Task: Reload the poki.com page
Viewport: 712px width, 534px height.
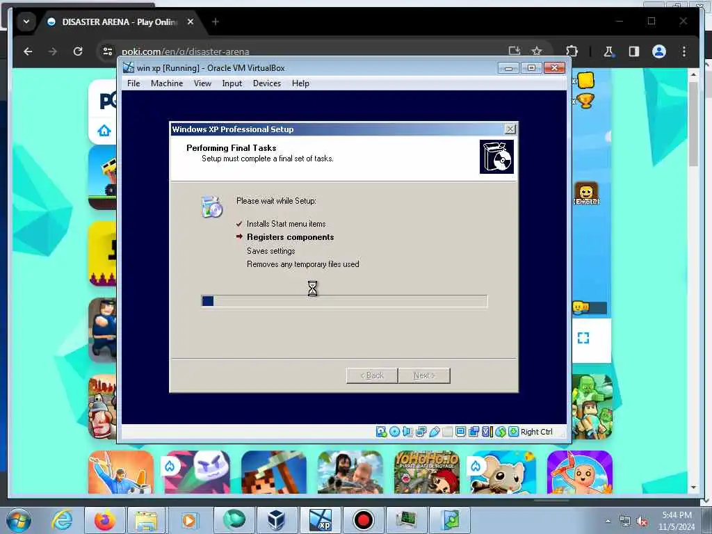Action: (x=78, y=51)
